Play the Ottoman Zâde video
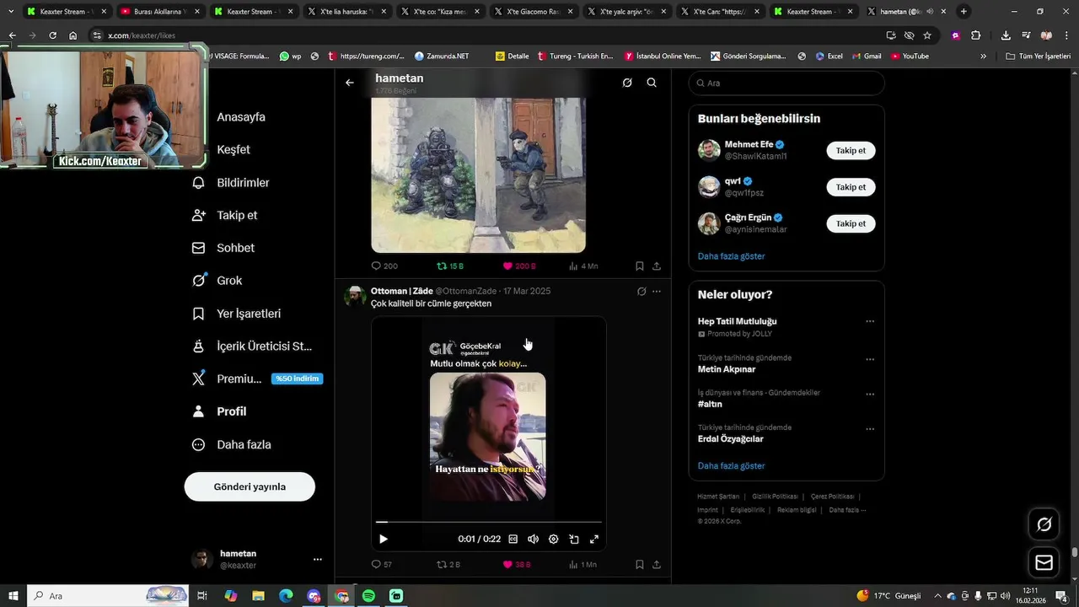Image resolution: width=1079 pixels, height=607 pixels. [384, 539]
